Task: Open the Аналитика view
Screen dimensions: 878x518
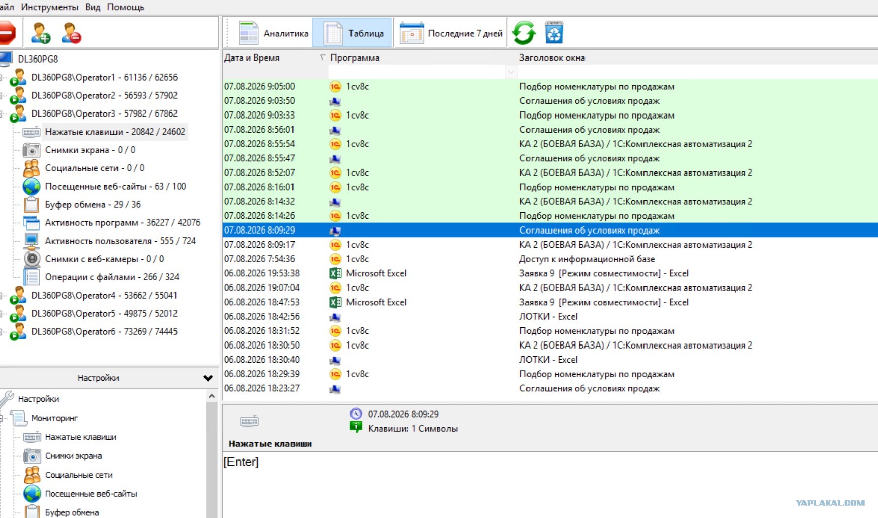Action: click(x=273, y=33)
